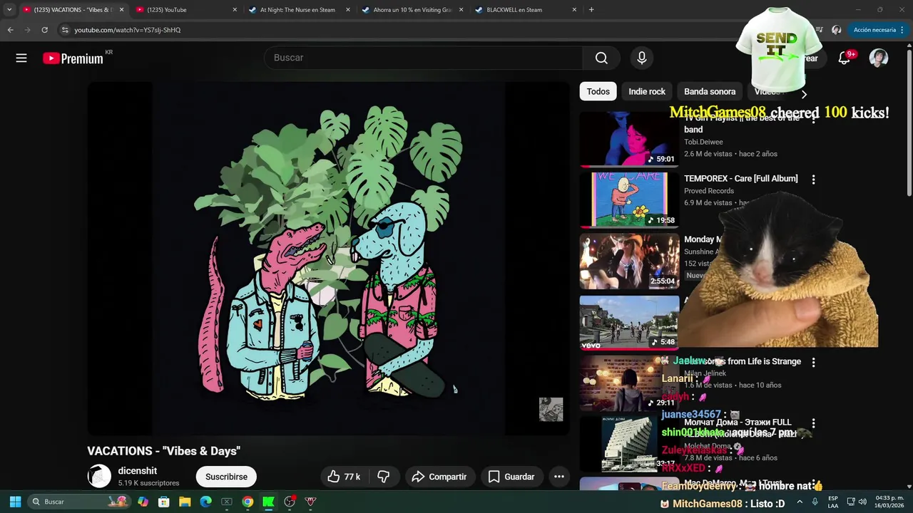The image size is (913, 513).
Task: Open TV Girl playlist thumbnail
Action: point(629,140)
